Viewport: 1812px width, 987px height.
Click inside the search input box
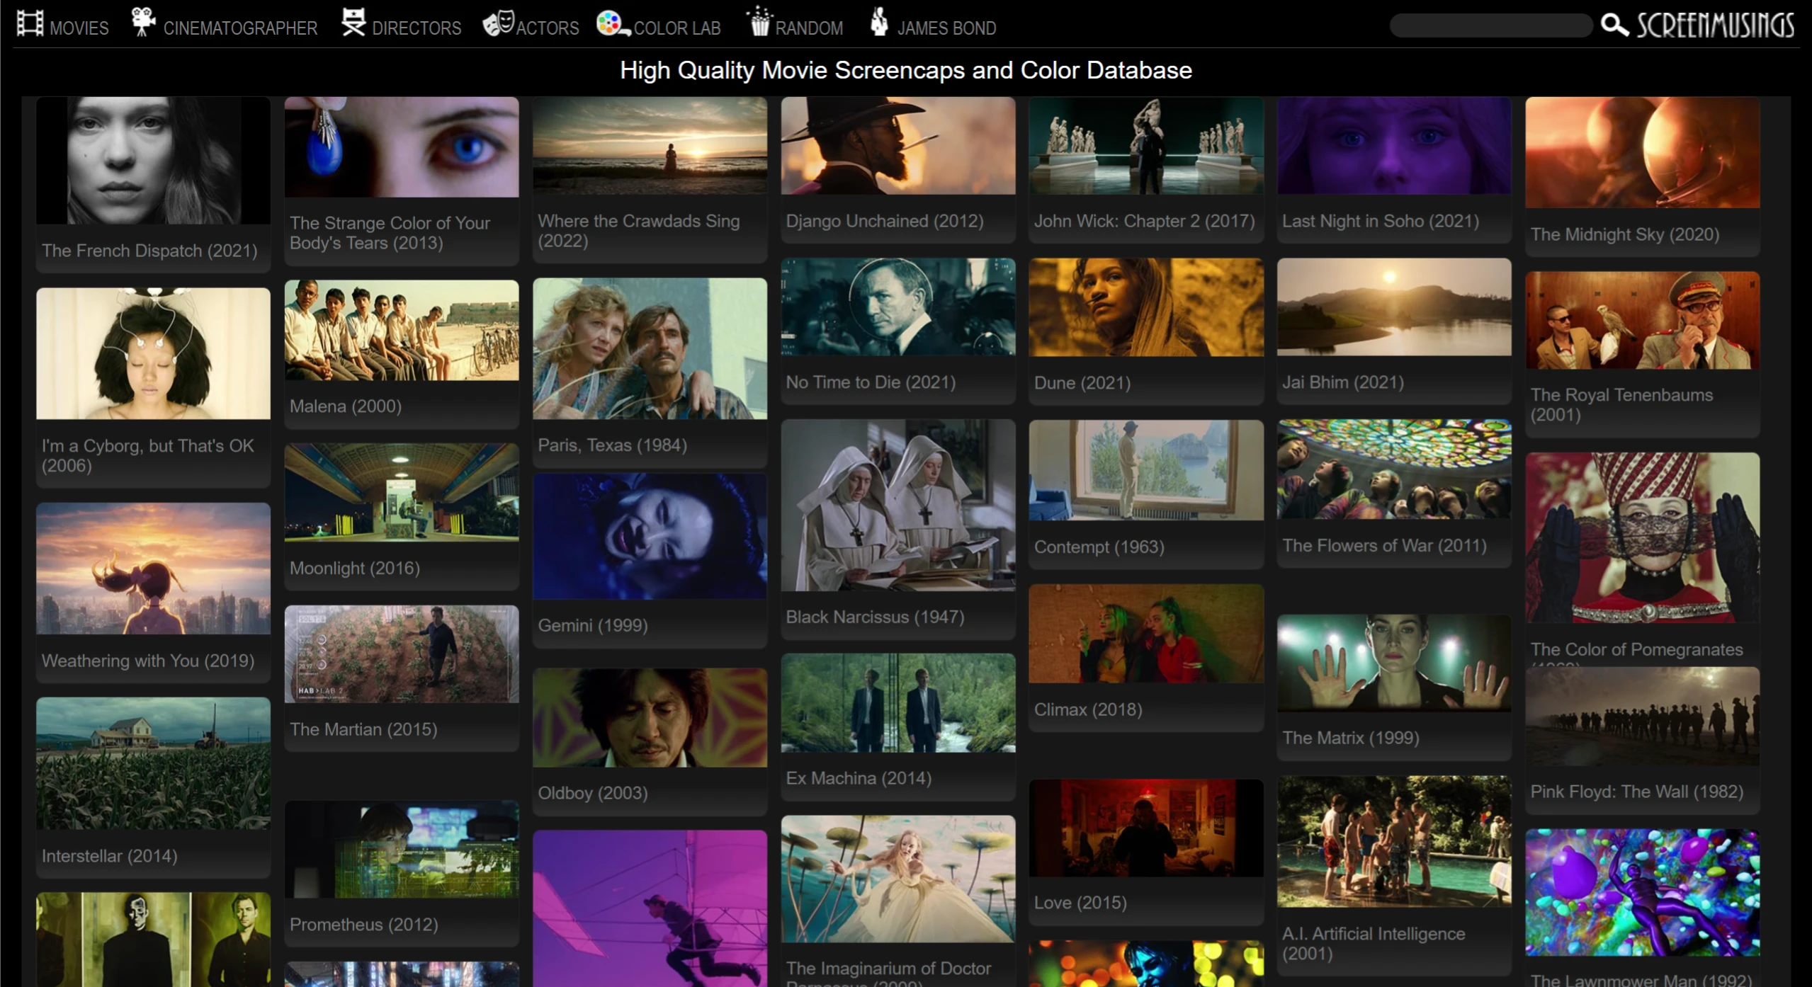click(1490, 26)
